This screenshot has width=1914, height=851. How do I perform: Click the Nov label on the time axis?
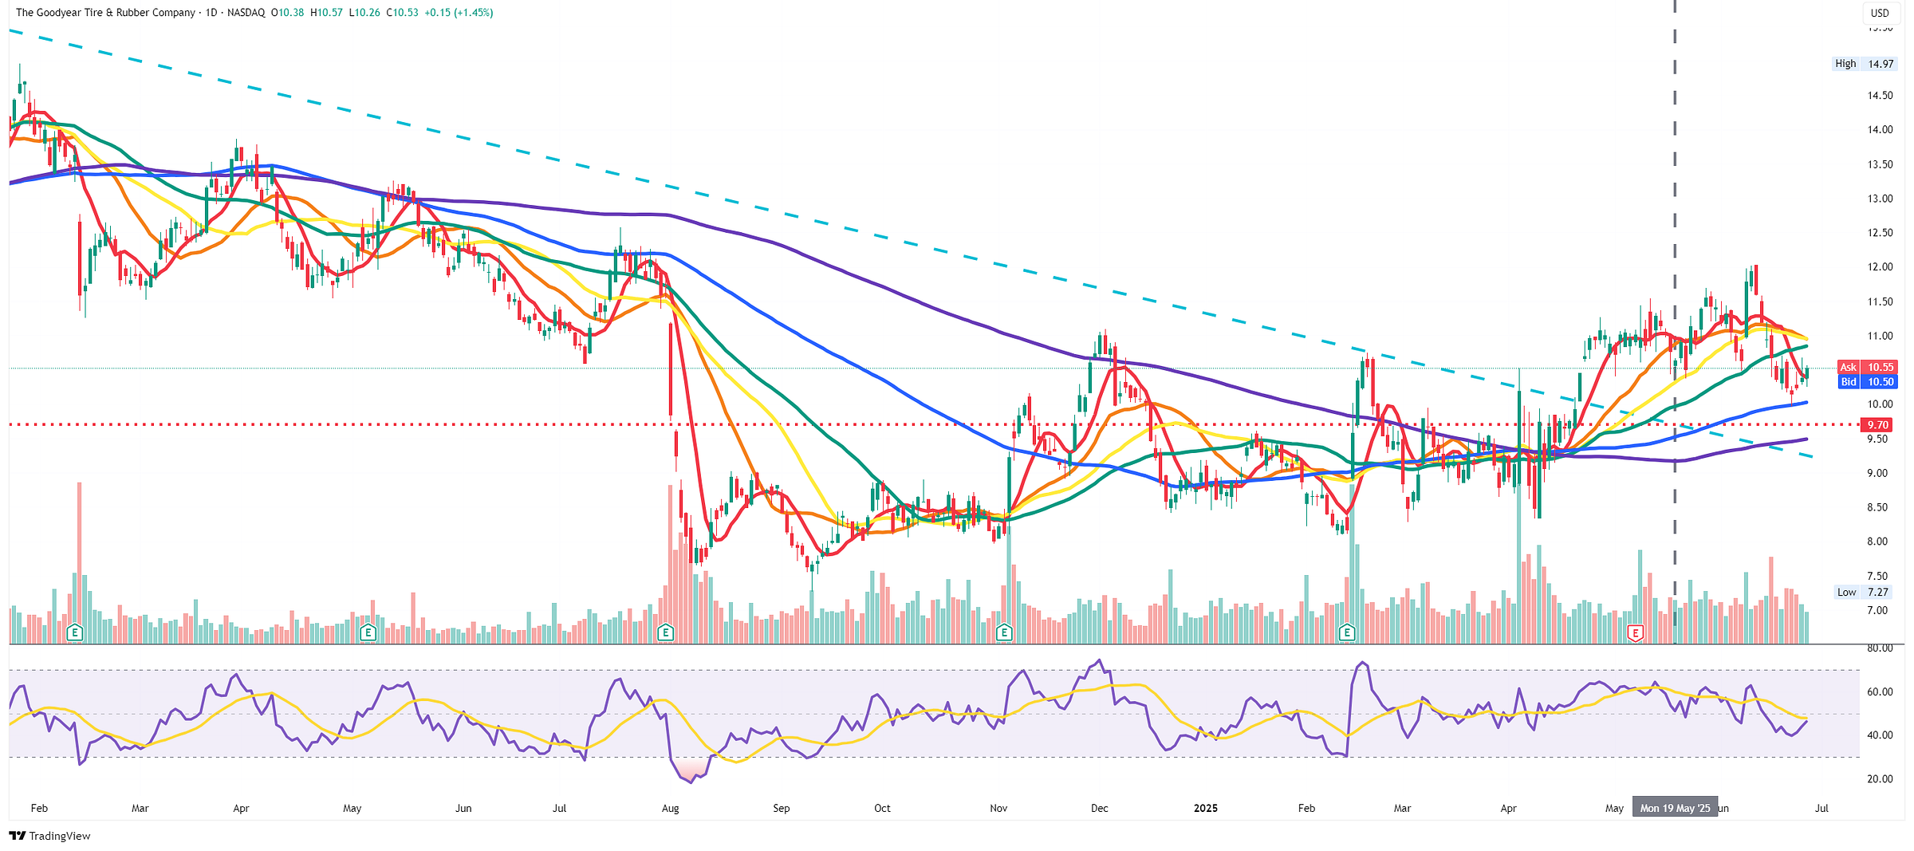tap(998, 808)
